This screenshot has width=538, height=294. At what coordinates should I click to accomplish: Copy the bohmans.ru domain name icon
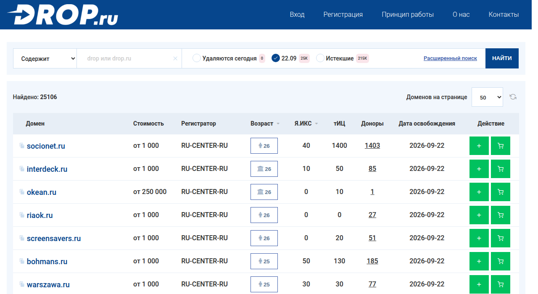(x=22, y=261)
